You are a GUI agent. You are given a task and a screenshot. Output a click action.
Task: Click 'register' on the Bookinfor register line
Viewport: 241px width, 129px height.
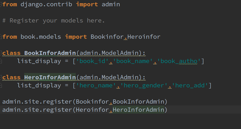[x=57, y=102]
